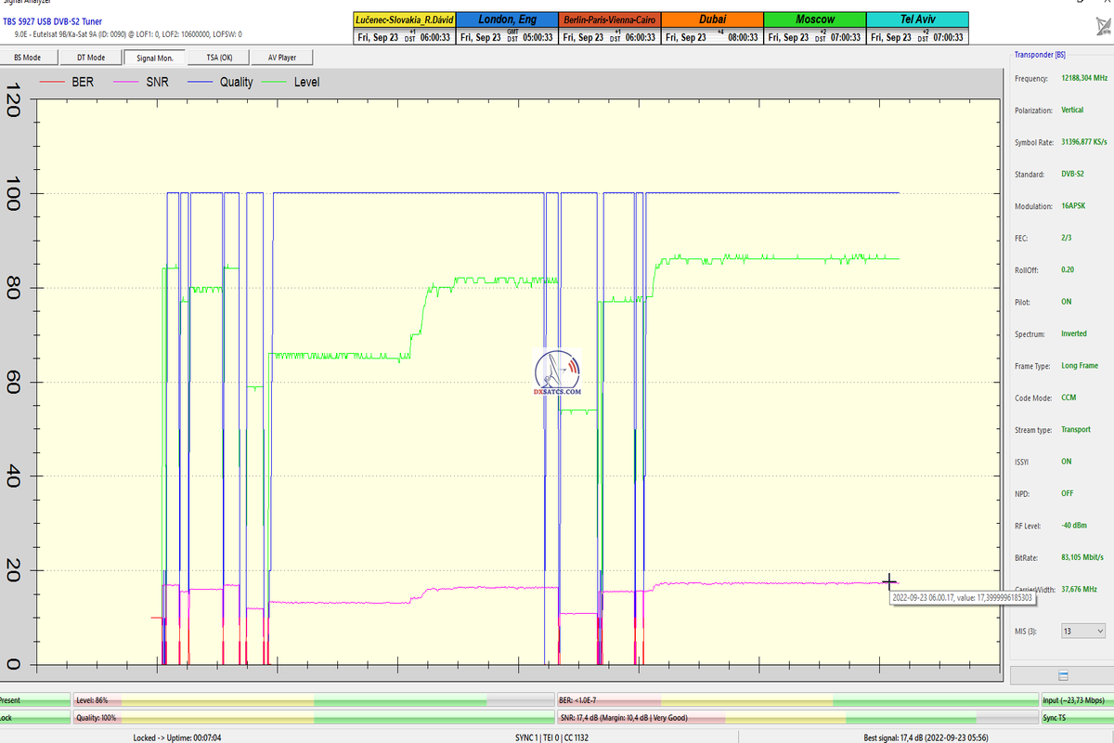The width and height of the screenshot is (1114, 743).
Task: Click the Dubai world clock header
Action: pos(711,20)
